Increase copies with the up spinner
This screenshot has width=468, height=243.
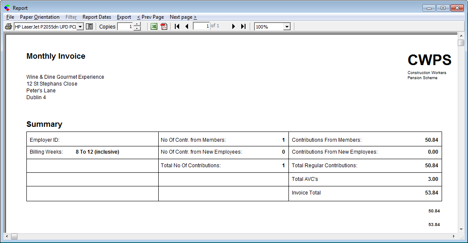(137, 24)
